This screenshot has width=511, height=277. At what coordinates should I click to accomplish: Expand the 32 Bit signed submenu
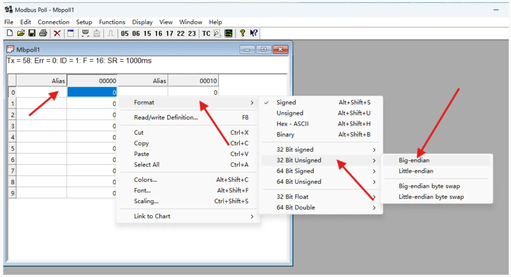click(x=321, y=150)
